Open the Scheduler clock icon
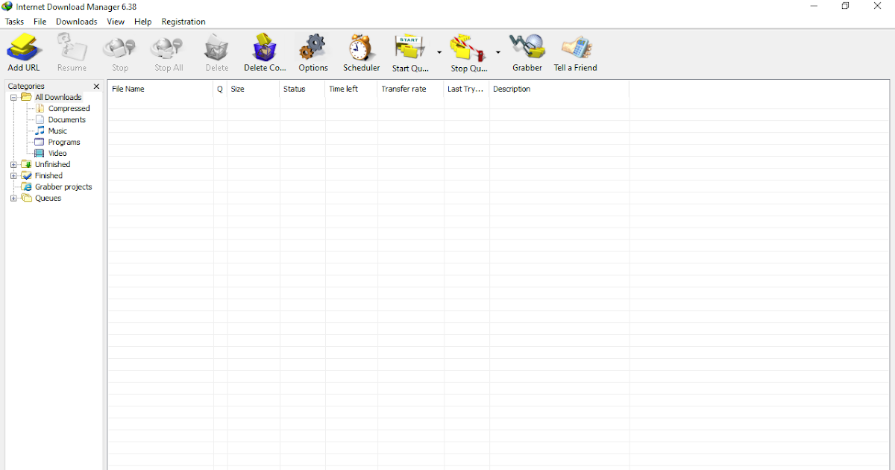This screenshot has height=470, width=895. (361, 48)
